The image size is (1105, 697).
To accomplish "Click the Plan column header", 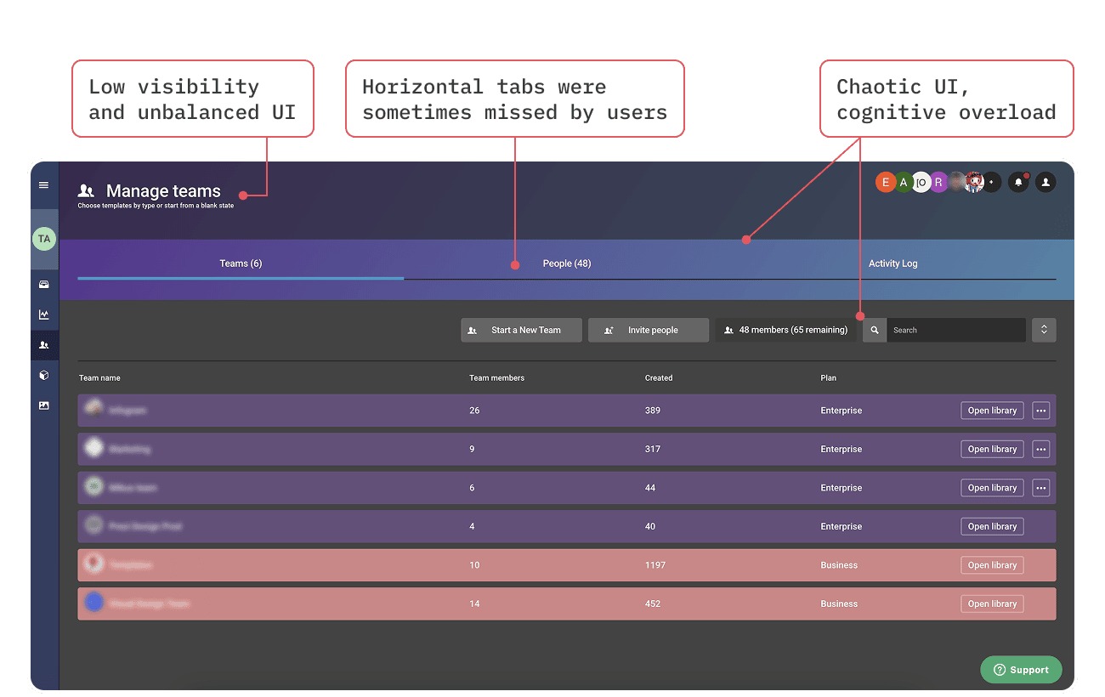I will (x=828, y=378).
